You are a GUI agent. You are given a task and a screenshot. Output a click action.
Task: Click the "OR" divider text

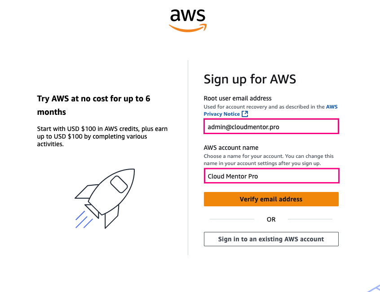271,219
